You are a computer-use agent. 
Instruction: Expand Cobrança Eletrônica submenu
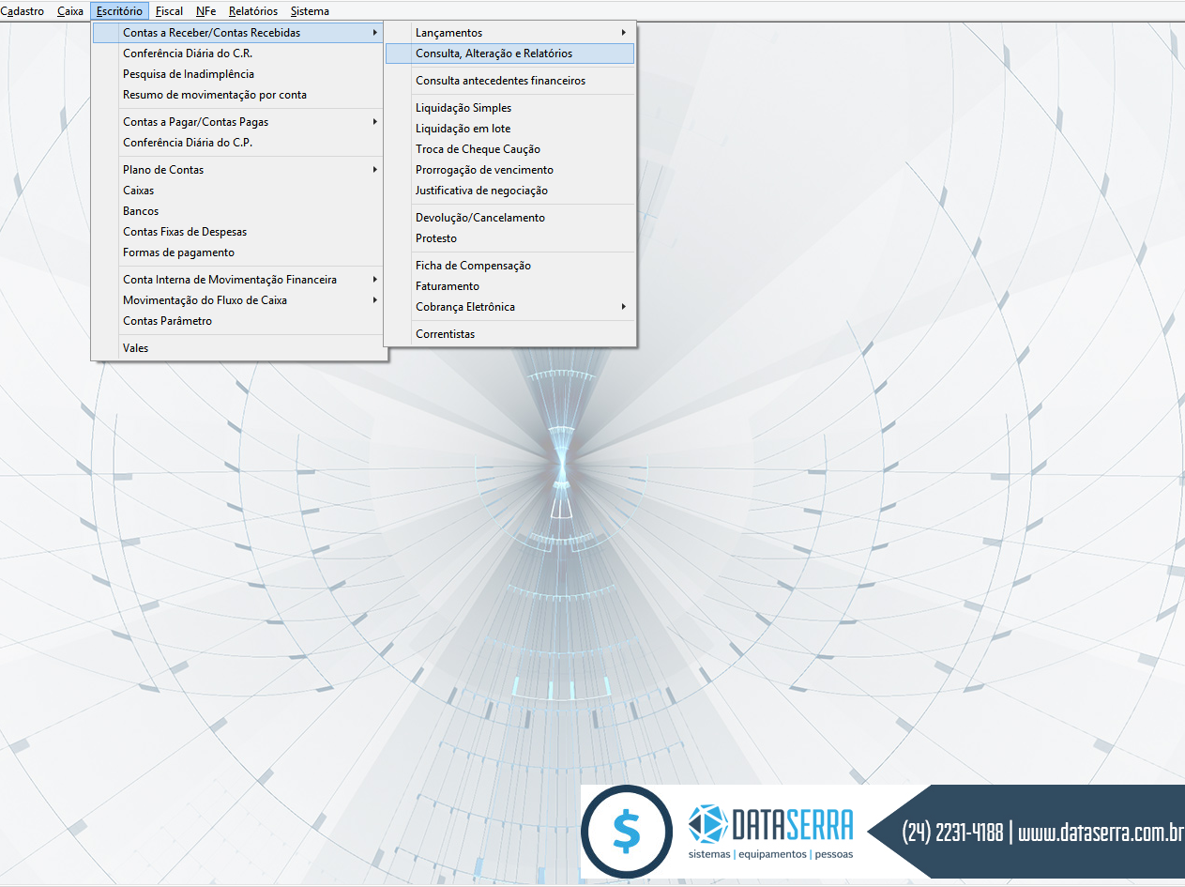[x=509, y=307]
